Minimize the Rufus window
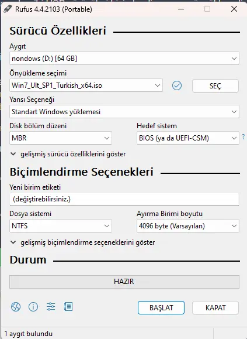 (x=181, y=9)
